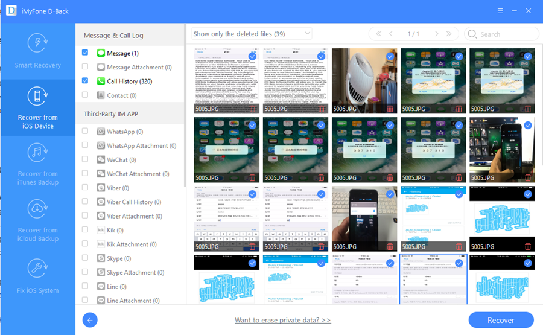Open the hamburger menu in title bar
The height and width of the screenshot is (335, 543).
point(500,11)
